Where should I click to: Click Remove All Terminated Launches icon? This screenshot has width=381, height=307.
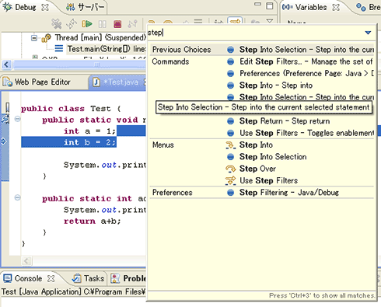(57, 24)
